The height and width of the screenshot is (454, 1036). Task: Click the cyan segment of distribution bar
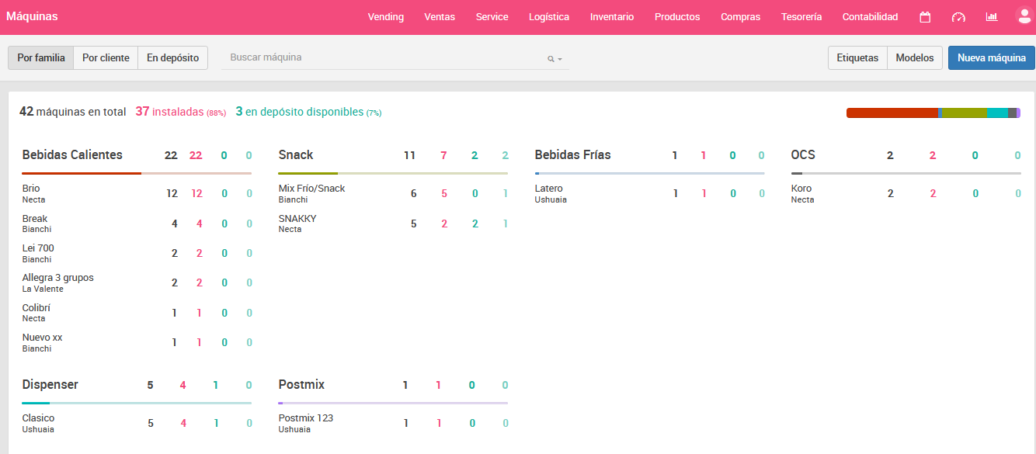997,113
